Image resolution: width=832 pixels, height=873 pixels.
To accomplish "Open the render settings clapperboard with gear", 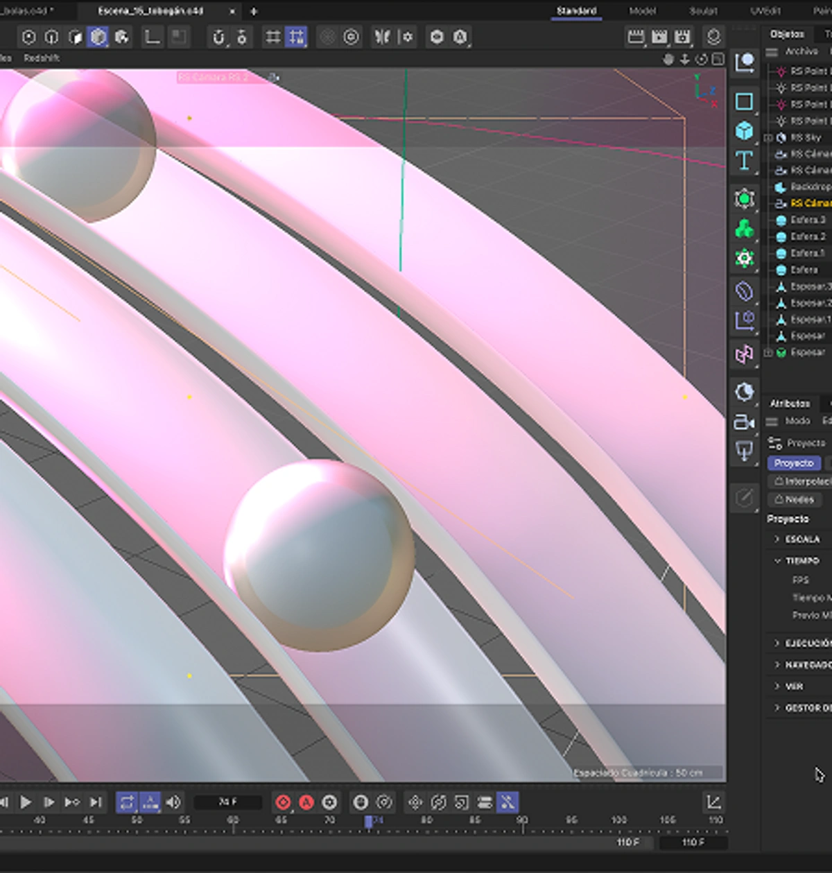I will click(682, 37).
